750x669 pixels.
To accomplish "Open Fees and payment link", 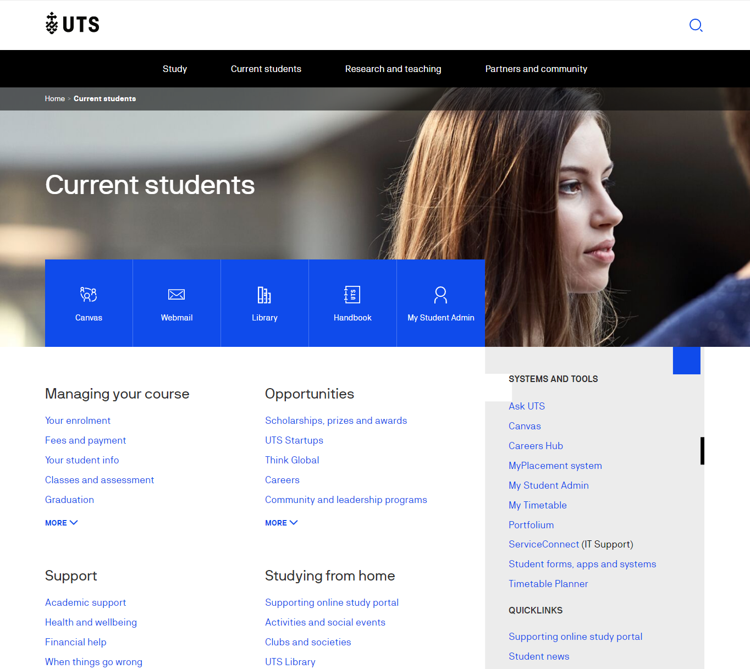I will click(85, 440).
